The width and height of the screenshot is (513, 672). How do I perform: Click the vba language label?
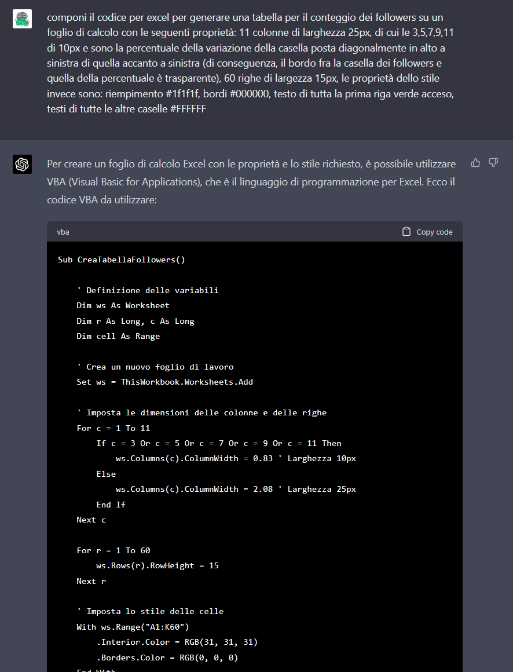point(63,232)
